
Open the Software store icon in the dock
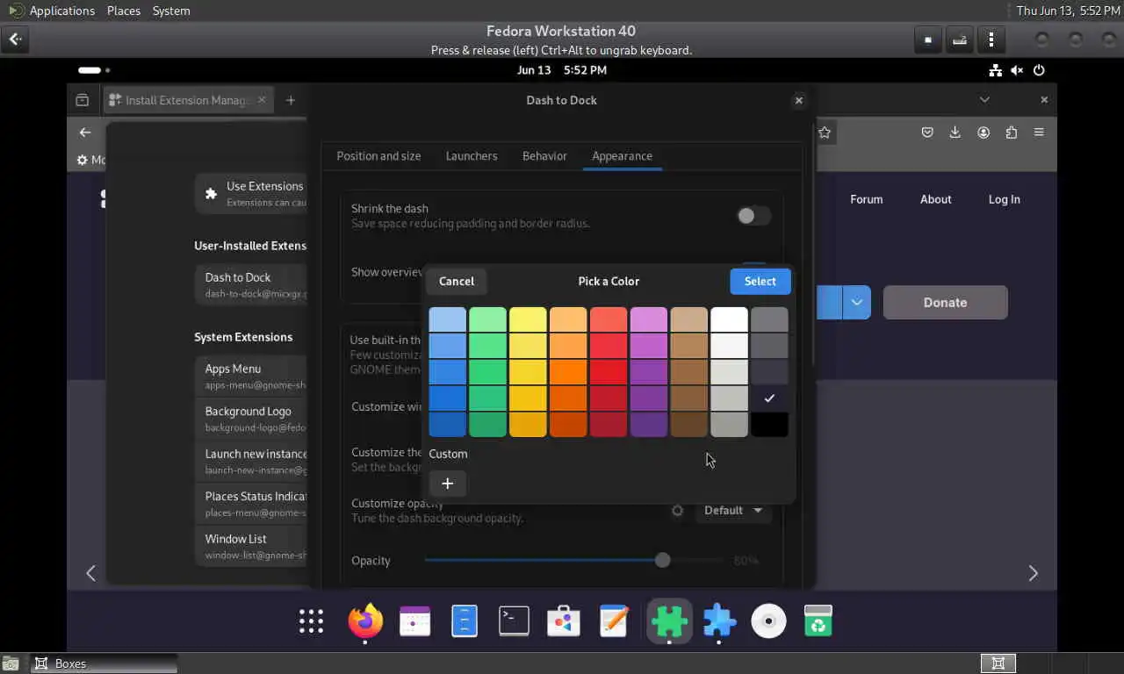pyautogui.click(x=564, y=621)
